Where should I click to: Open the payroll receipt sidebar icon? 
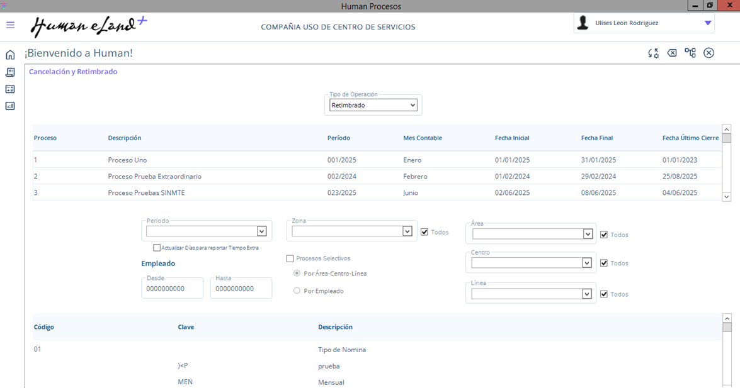(x=10, y=72)
